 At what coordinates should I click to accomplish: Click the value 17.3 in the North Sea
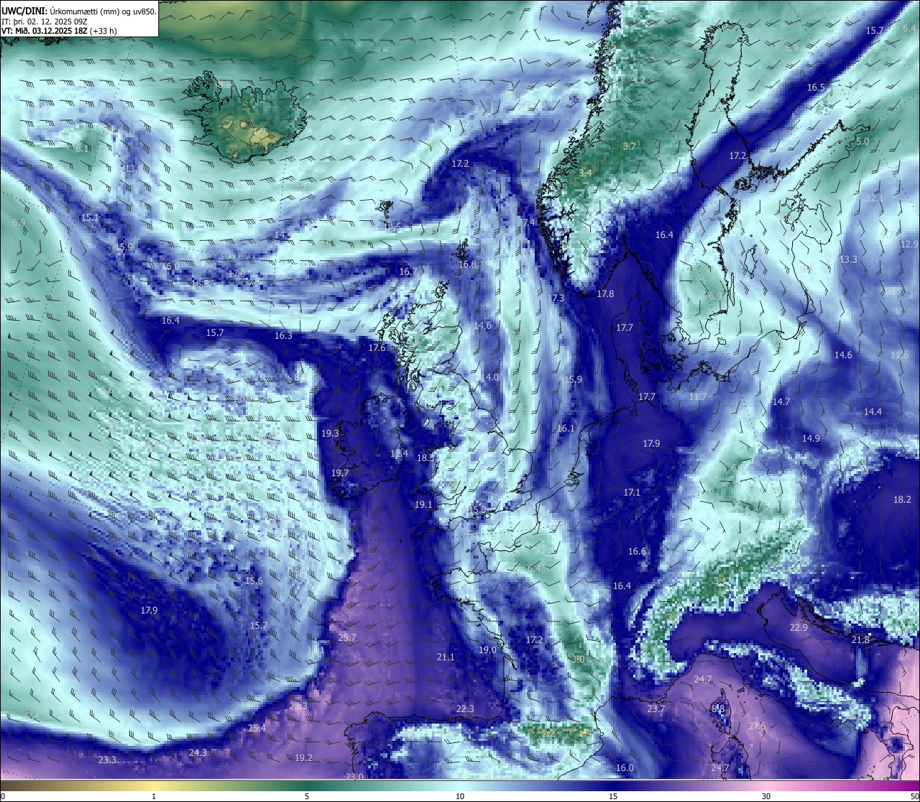click(x=556, y=298)
